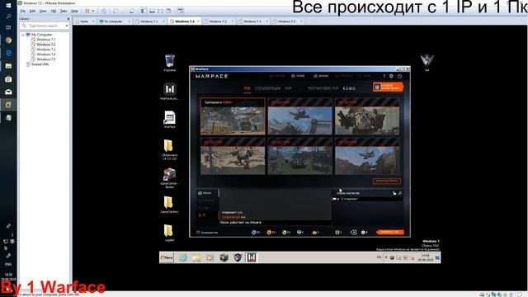Viewport: 528px width, 297px height.
Task: Open the power options dropdown next to pause
Action: (93, 11)
